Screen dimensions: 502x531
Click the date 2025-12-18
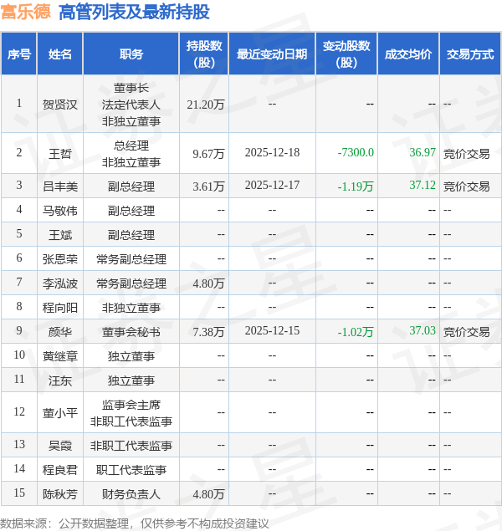pyautogui.click(x=272, y=152)
